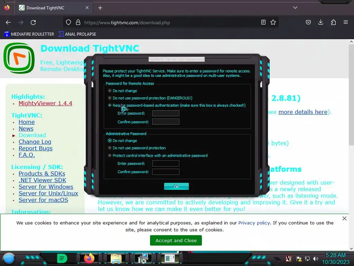The image size is (354, 266).
Task: Click remote access Confirm password field
Action: (x=166, y=122)
